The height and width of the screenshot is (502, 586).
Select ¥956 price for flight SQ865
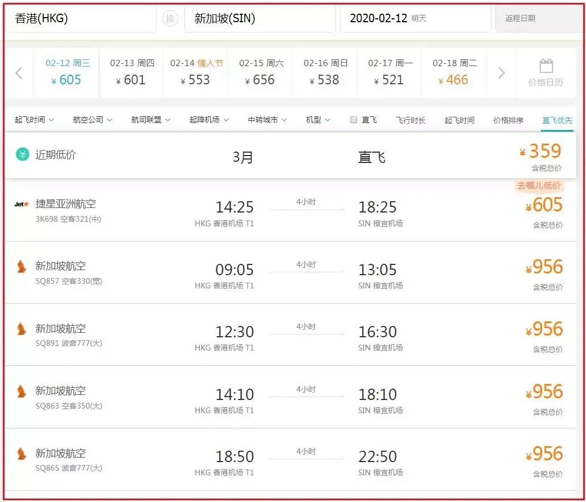tap(544, 454)
